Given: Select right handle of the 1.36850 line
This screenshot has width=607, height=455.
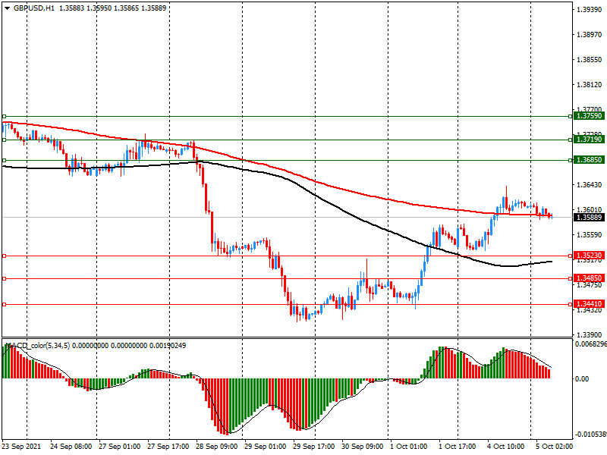Looking at the screenshot, I should tap(571, 160).
